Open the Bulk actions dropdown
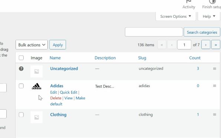This screenshot has width=221, height=138. (x=32, y=45)
